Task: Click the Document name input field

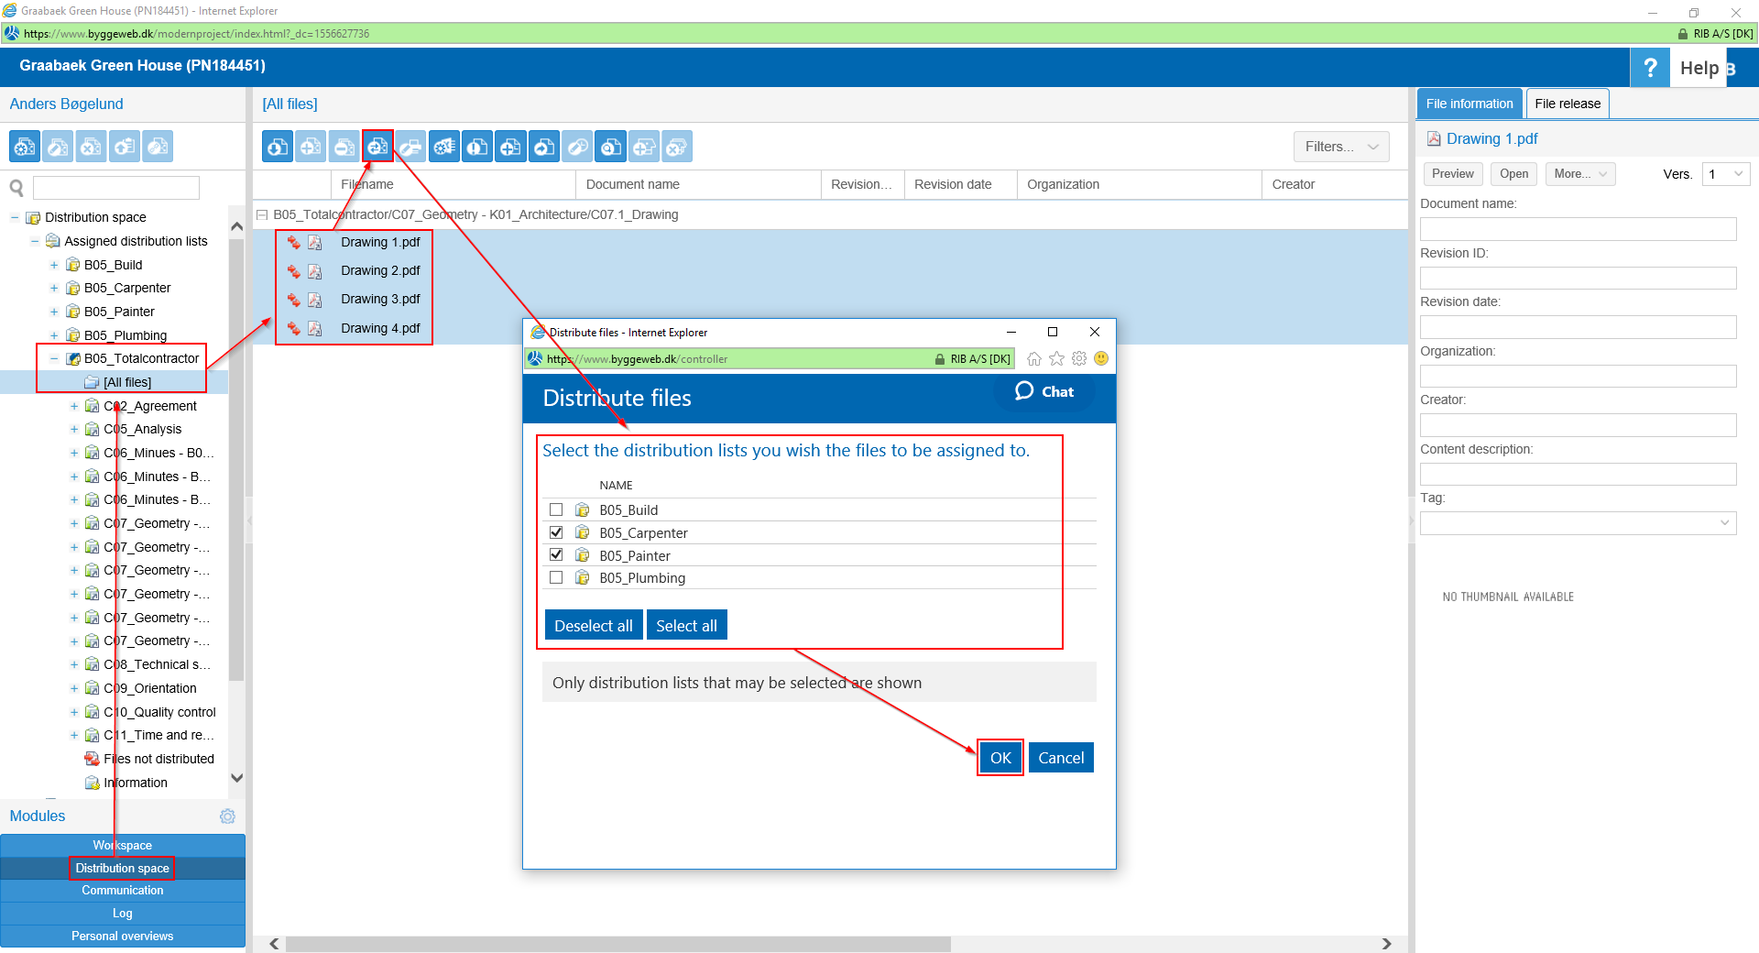Action: (1578, 229)
